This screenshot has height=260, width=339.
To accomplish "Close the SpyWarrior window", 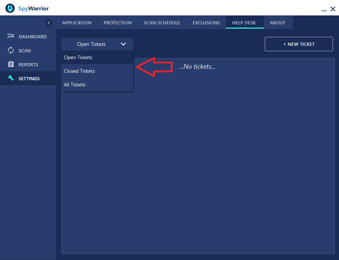I will [333, 9].
